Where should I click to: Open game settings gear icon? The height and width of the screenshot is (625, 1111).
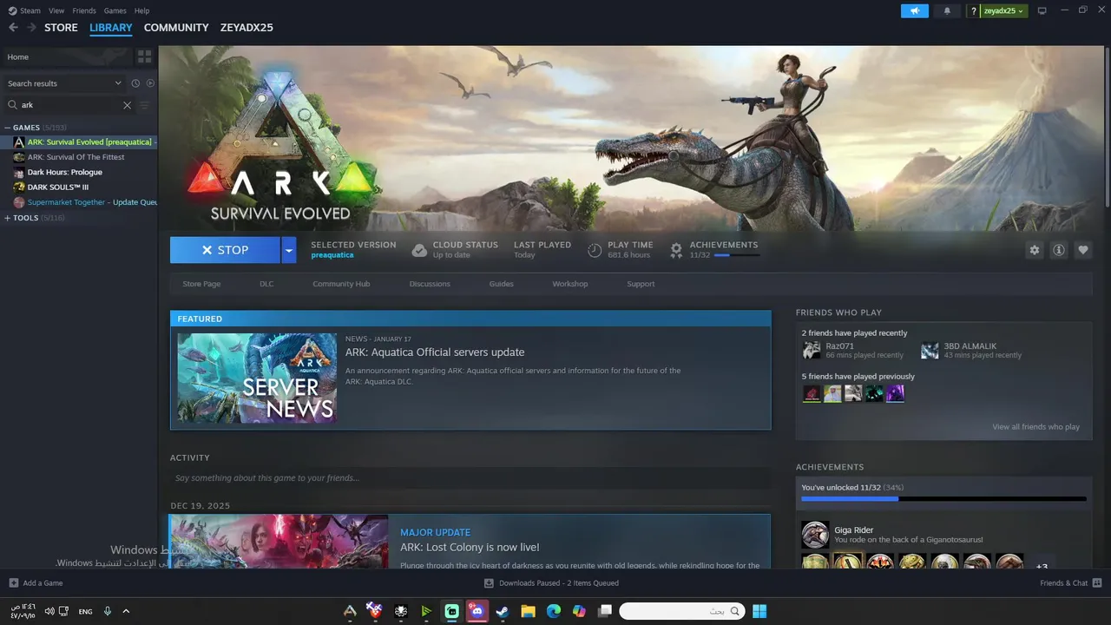[1034, 250]
